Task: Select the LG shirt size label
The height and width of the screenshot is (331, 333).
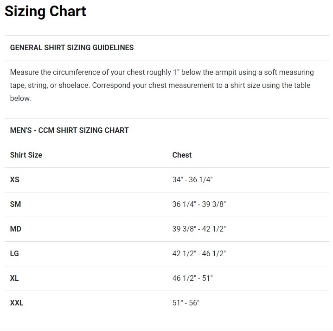Action: click(14, 253)
